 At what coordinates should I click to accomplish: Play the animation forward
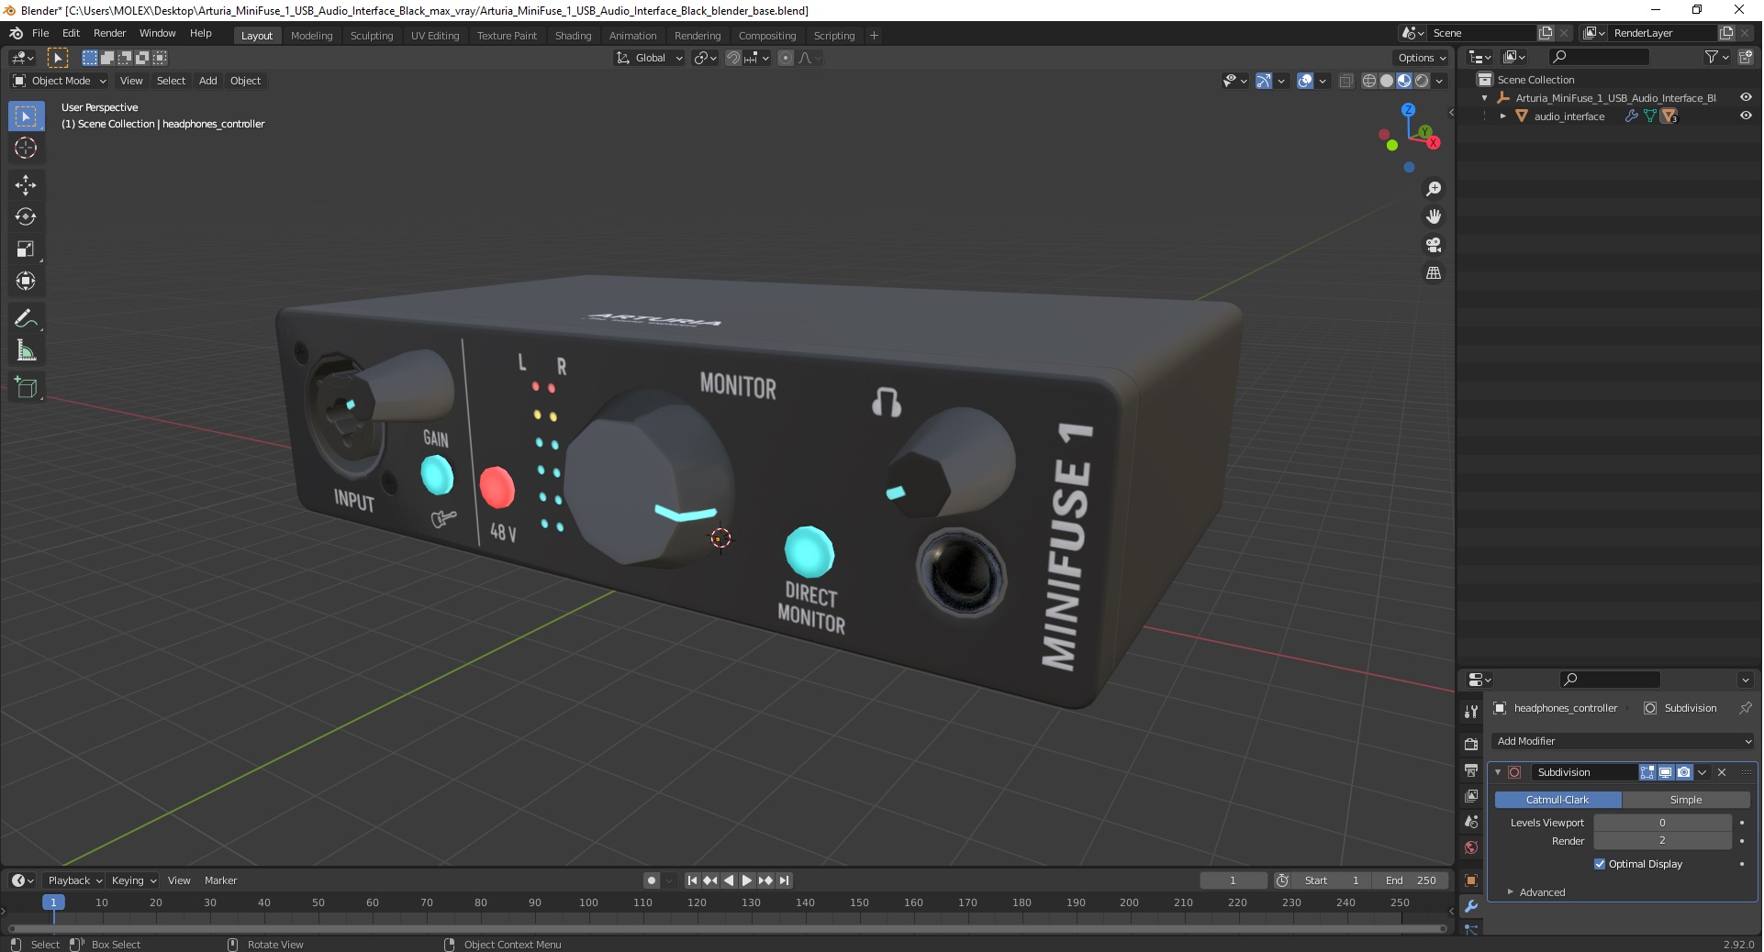point(747,880)
